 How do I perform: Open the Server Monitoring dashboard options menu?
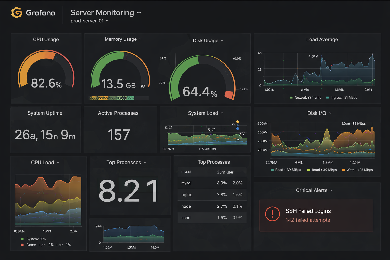(139, 13)
